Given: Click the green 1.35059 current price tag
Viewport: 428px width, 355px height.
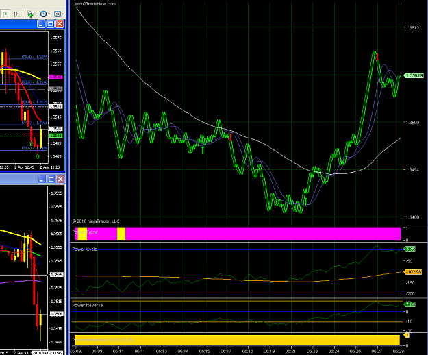Looking at the screenshot, I should (414, 75).
